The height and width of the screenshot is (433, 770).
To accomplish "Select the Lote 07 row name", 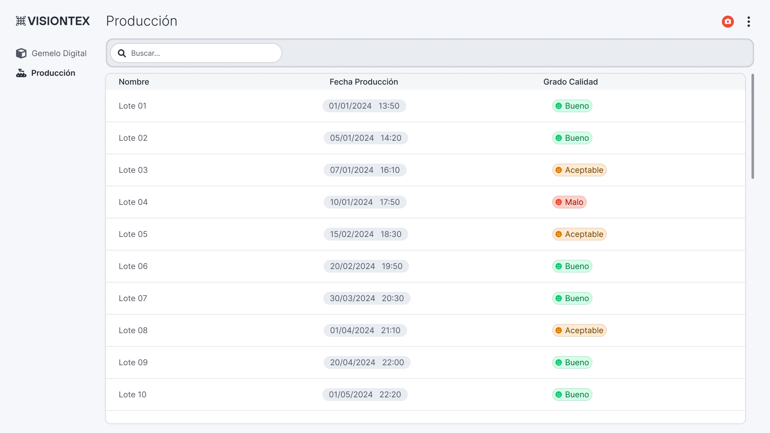I will point(133,298).
